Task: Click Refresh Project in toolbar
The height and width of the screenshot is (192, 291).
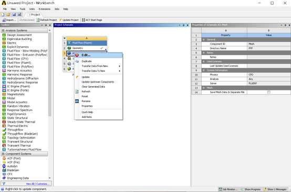Action: (x=47, y=20)
